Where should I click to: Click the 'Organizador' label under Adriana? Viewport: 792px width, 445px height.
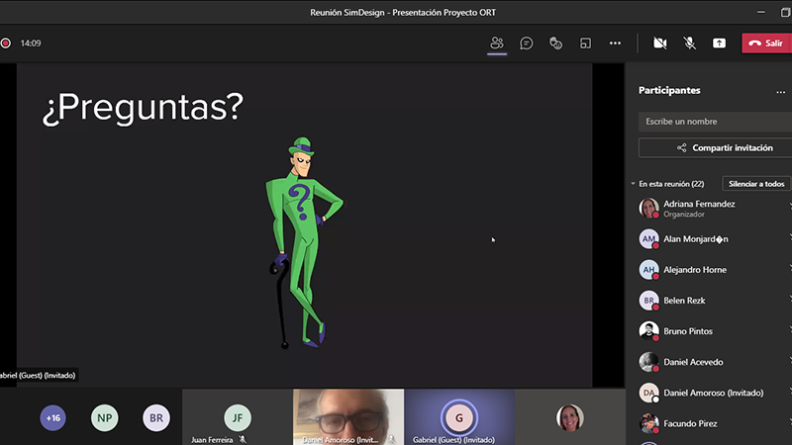684,215
